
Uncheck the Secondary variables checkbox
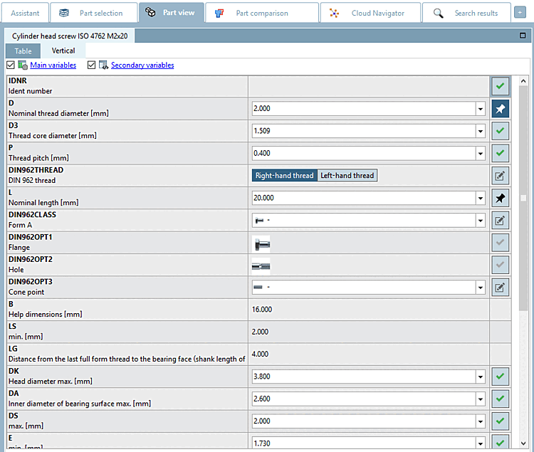(x=91, y=65)
